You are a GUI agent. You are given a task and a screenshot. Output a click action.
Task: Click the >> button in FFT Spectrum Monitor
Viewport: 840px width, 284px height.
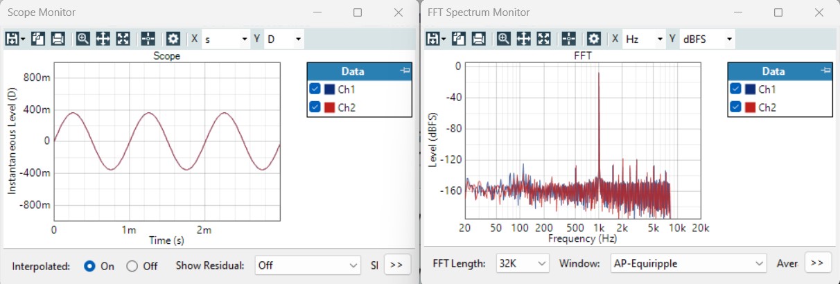coord(817,263)
